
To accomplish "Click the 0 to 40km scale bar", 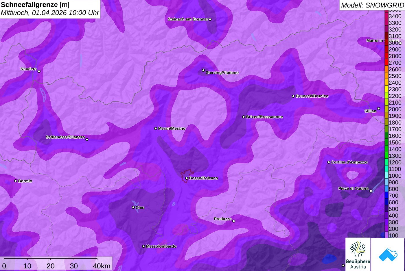I will point(56,263).
